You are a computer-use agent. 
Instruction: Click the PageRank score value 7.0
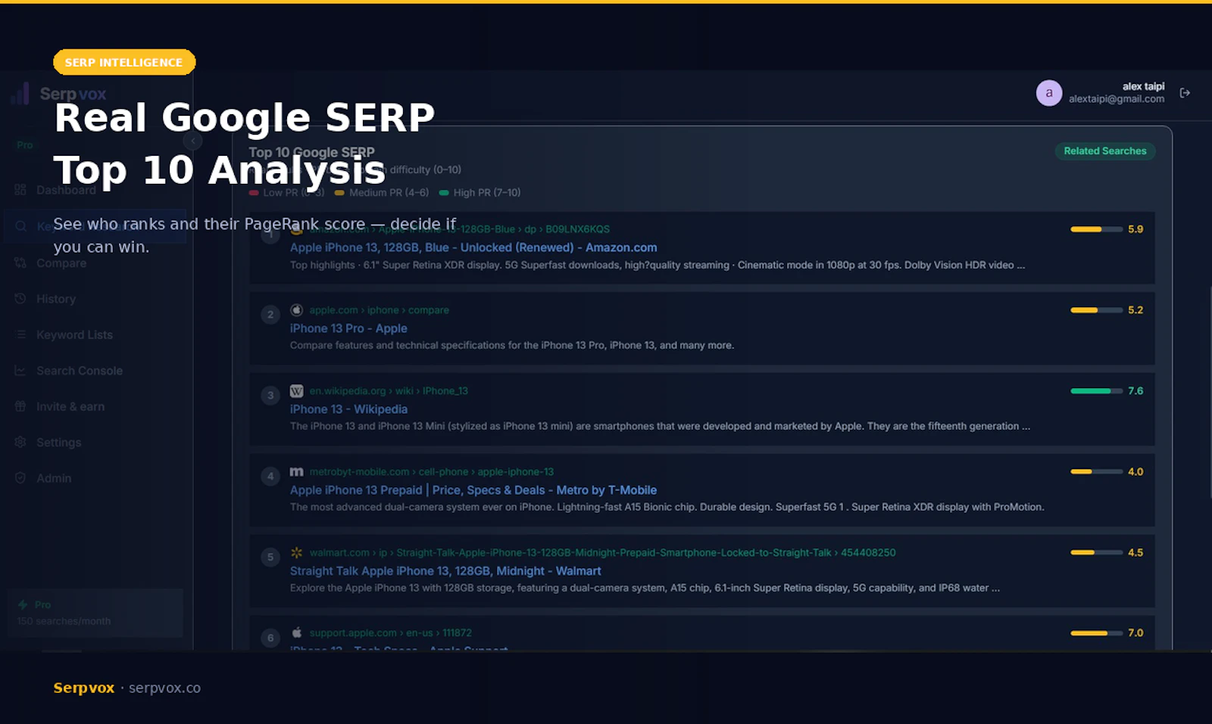(x=1135, y=633)
